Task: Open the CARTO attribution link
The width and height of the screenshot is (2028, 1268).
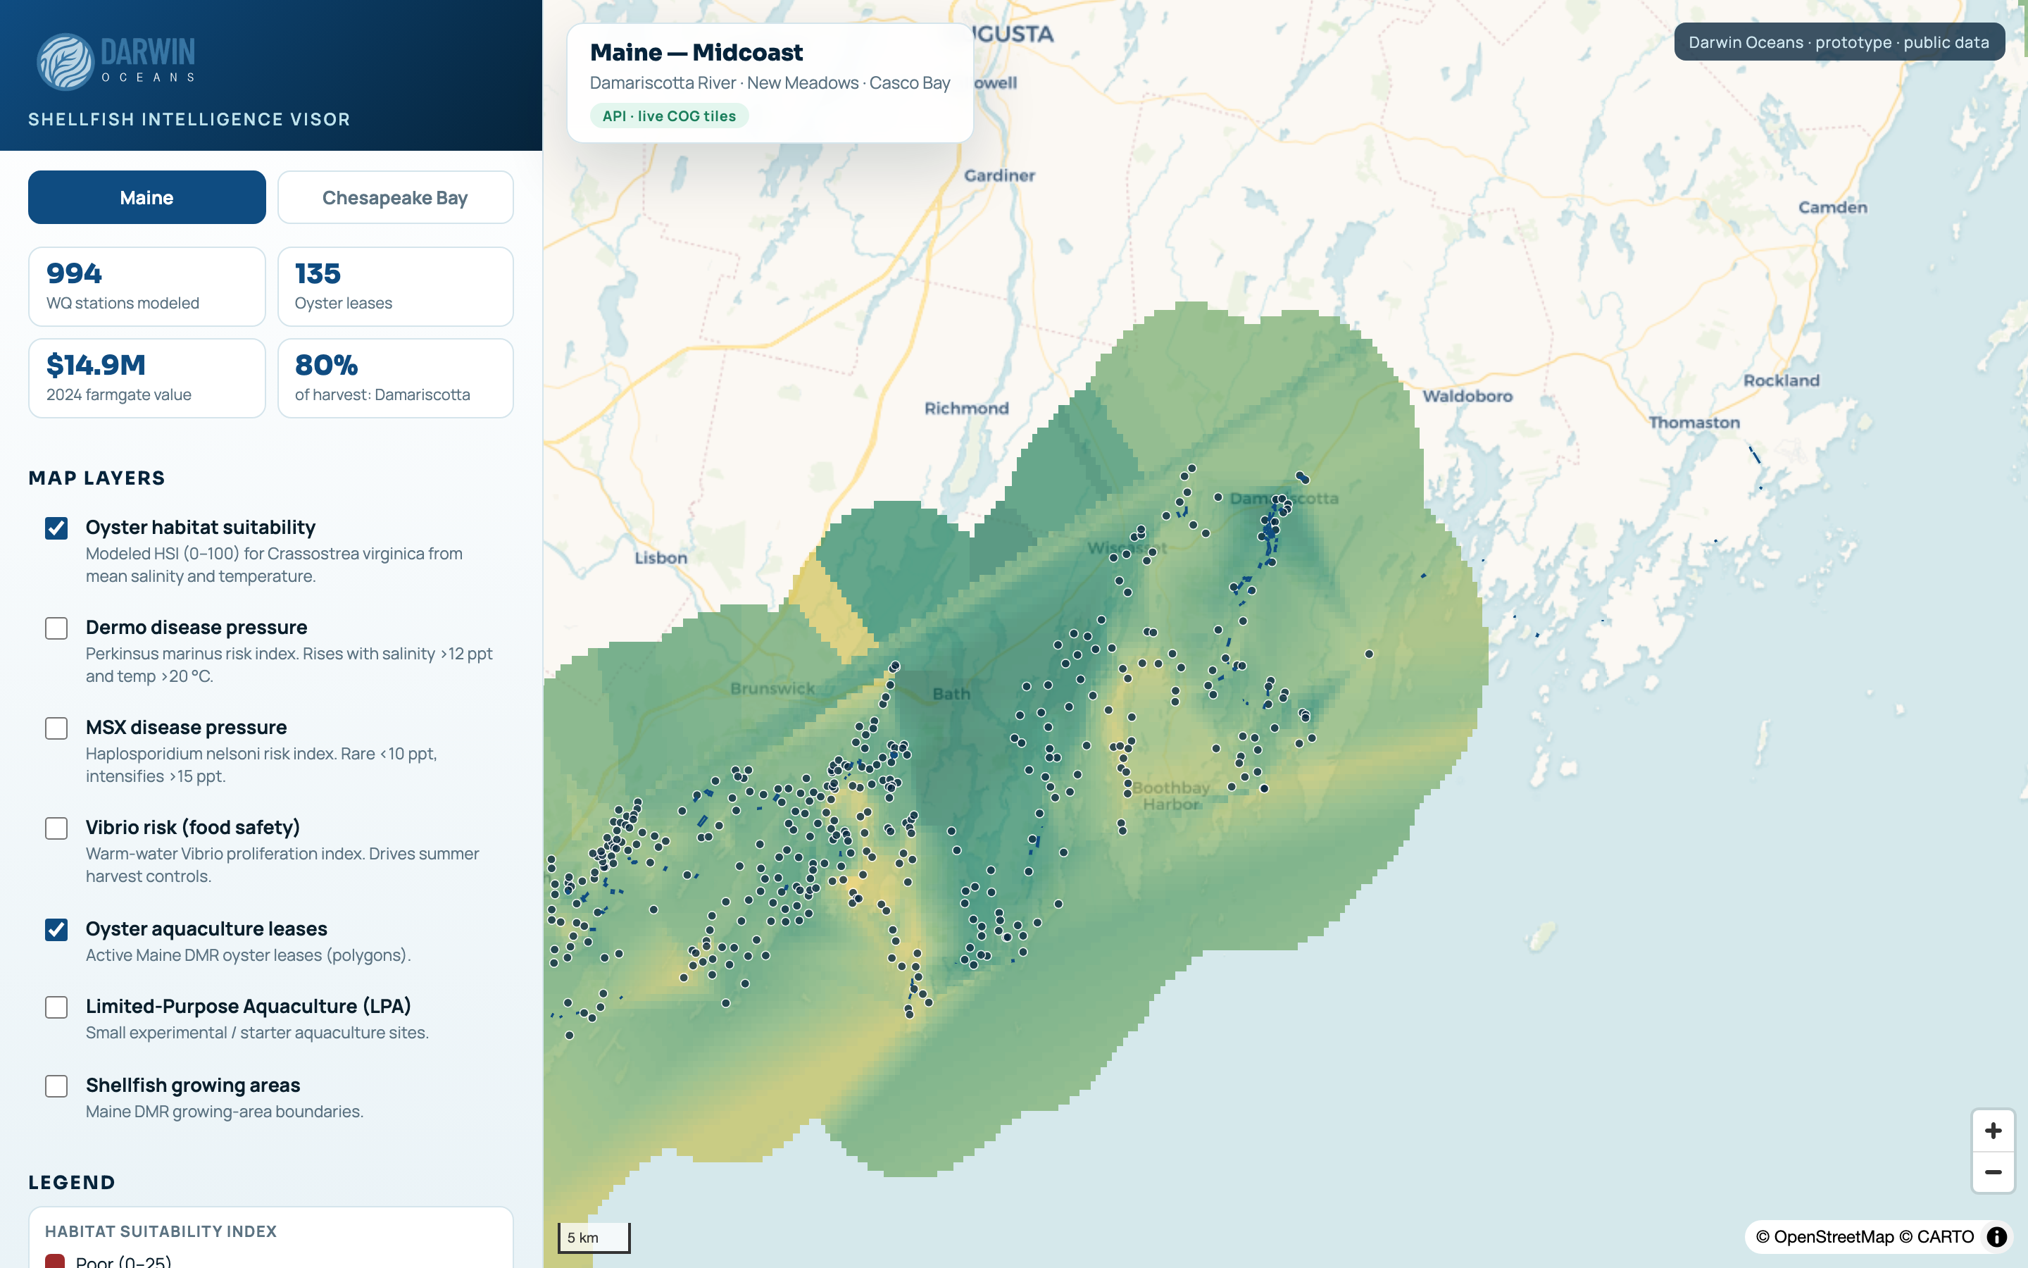Action: pos(1936,1237)
